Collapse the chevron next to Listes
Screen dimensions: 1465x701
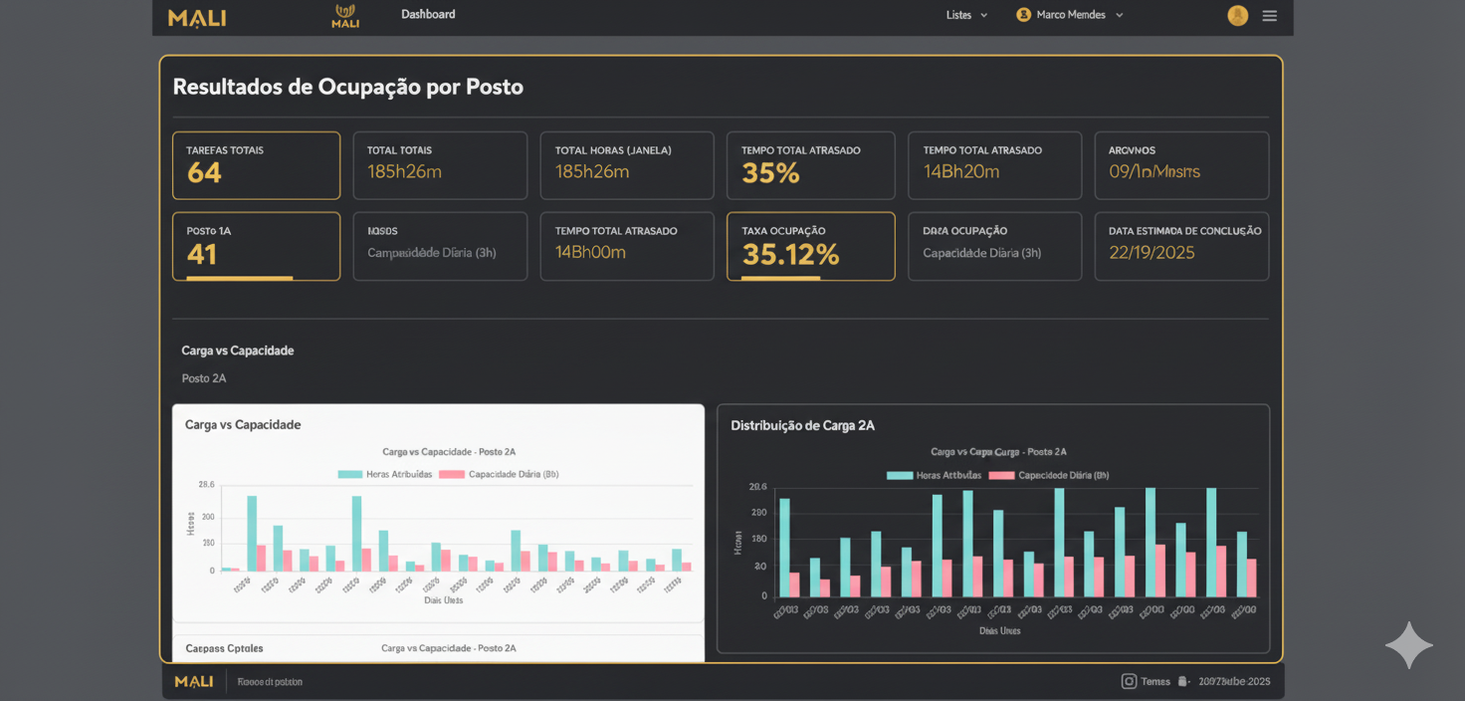click(986, 16)
